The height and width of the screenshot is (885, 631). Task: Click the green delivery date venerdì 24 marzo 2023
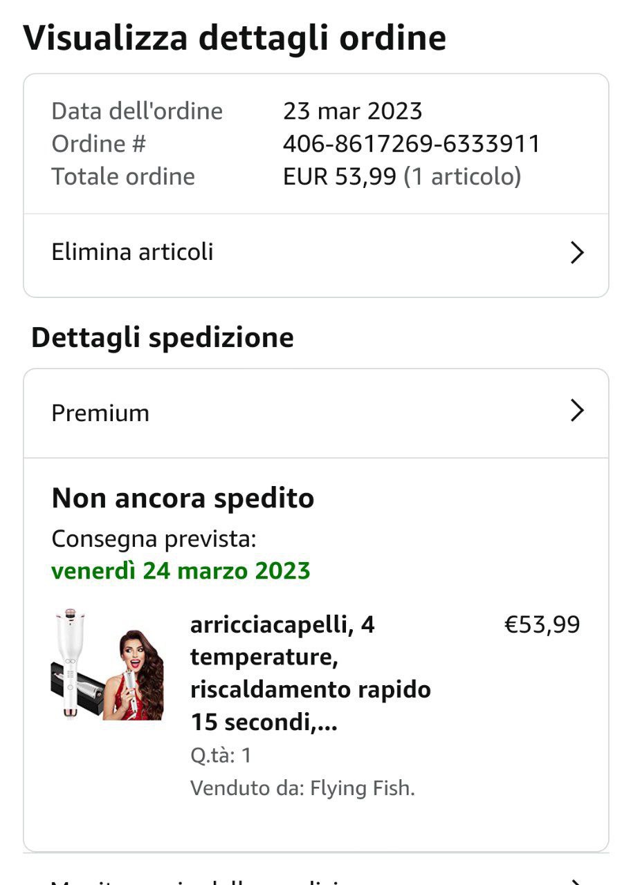(181, 571)
